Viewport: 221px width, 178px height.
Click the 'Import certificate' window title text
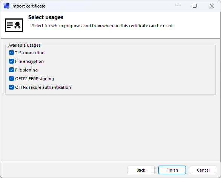tap(28, 6)
